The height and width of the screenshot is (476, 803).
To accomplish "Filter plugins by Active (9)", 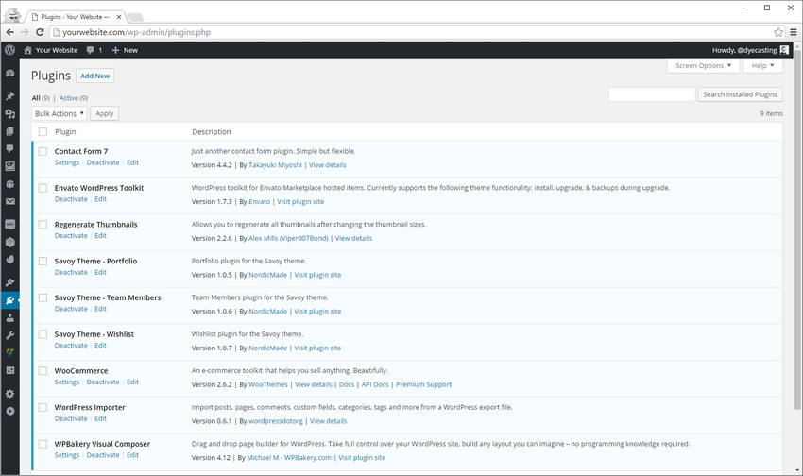I will 74,98.
